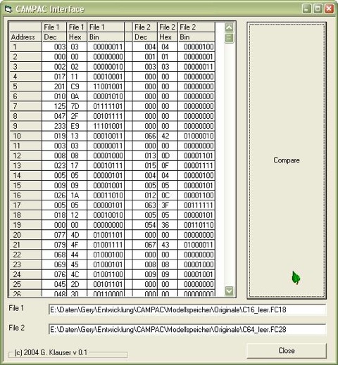Select address row 21 header
The width and height of the screenshot is (338, 365).
point(25,245)
